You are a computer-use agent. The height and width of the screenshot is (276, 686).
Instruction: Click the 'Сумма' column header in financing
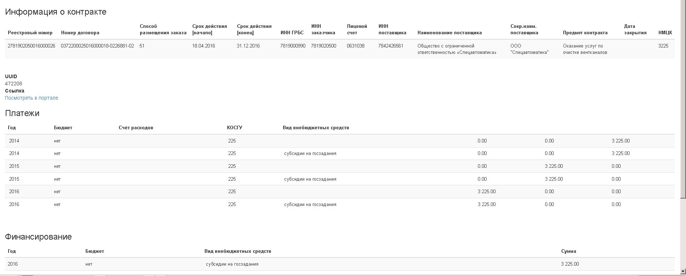568,251
